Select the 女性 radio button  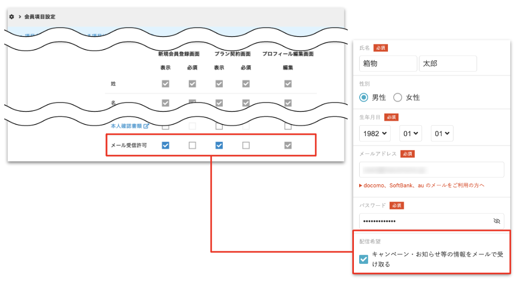397,97
